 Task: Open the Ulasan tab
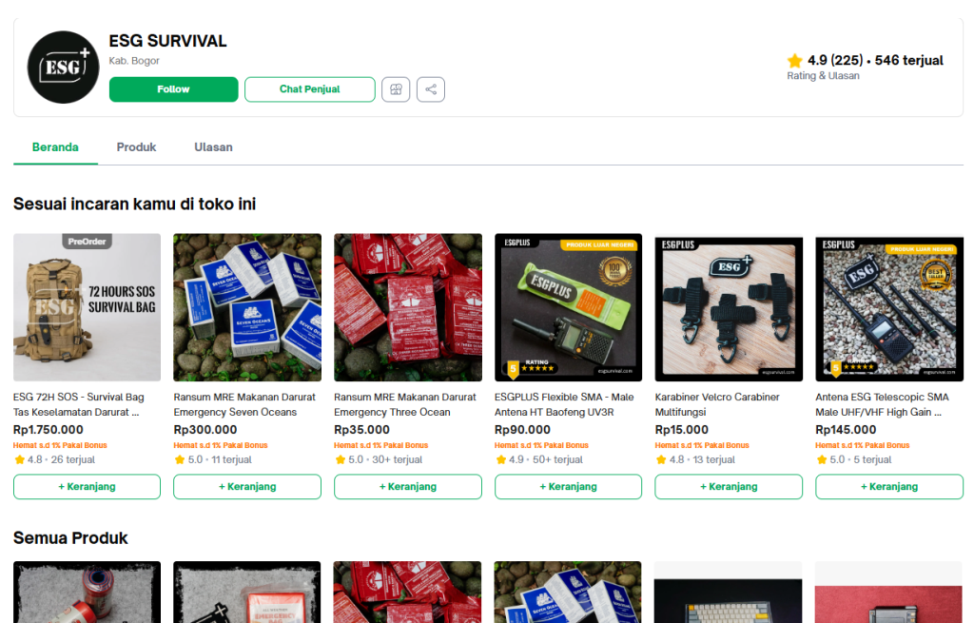pos(213,147)
